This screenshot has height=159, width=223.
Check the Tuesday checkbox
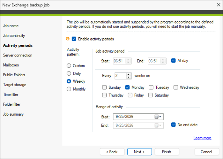point(151,87)
